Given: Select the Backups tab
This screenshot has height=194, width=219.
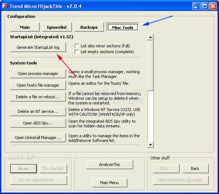Looking at the screenshot, I should pyautogui.click(x=89, y=27).
